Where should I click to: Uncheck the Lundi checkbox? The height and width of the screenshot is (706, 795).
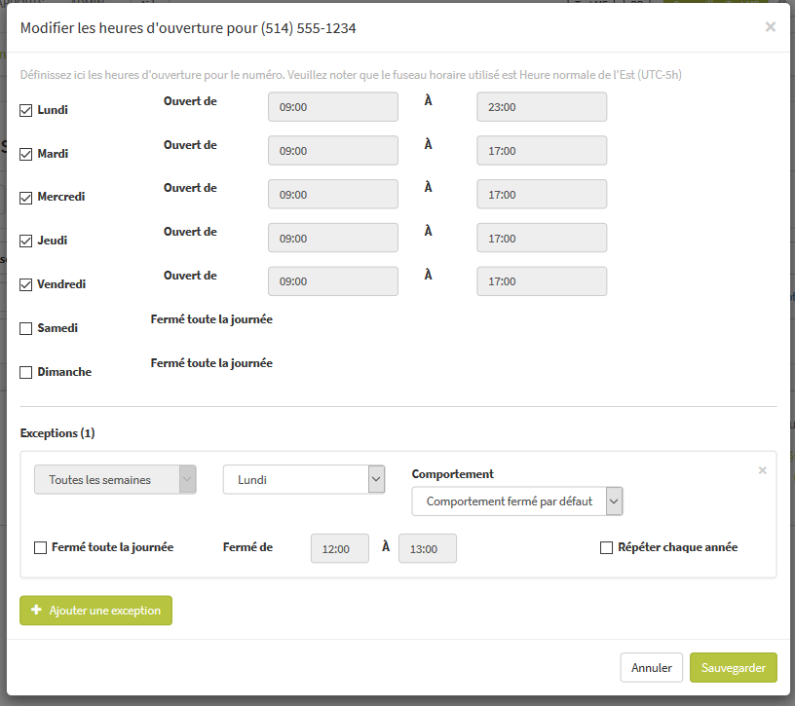tap(26, 110)
